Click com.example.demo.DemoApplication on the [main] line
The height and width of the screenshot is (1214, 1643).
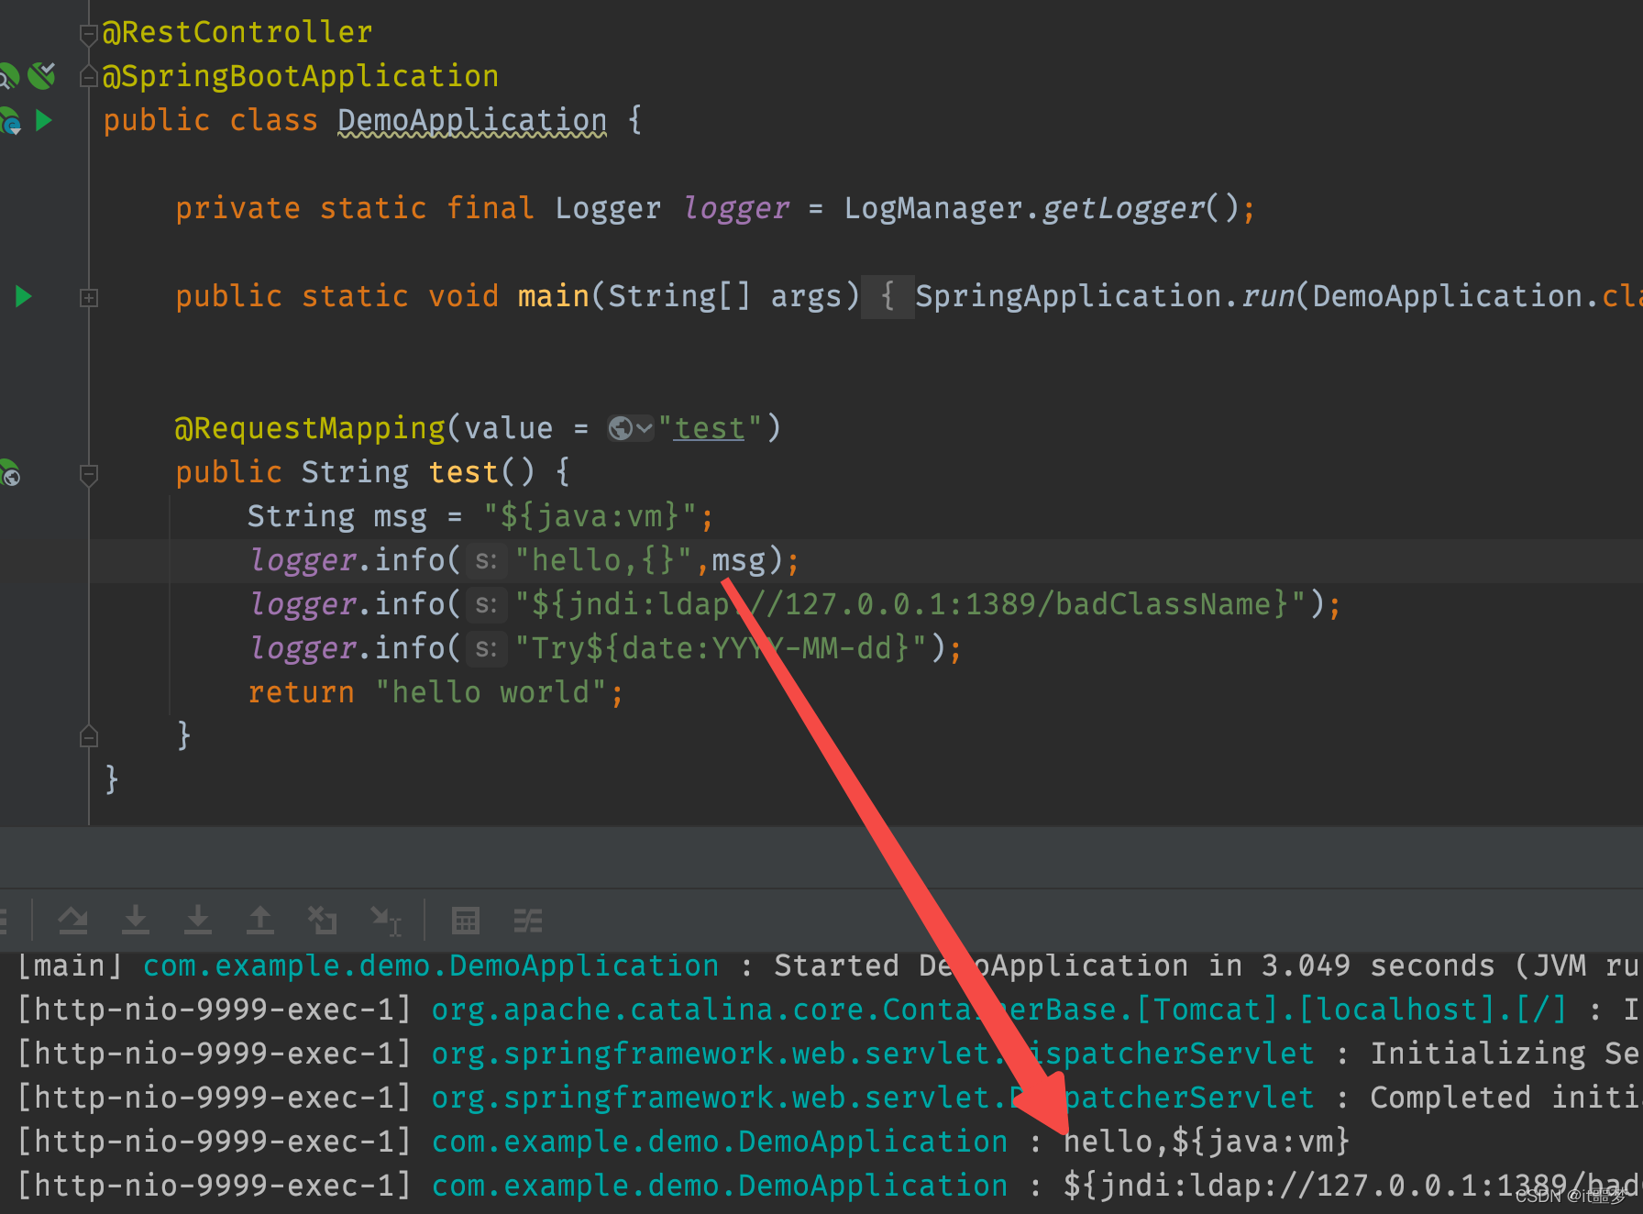pyautogui.click(x=431, y=966)
